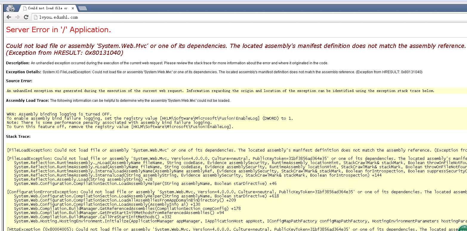Click the 'HostingEnvironment.Initialize' stack line
The height and width of the screenshot is (231, 467).
240,221
